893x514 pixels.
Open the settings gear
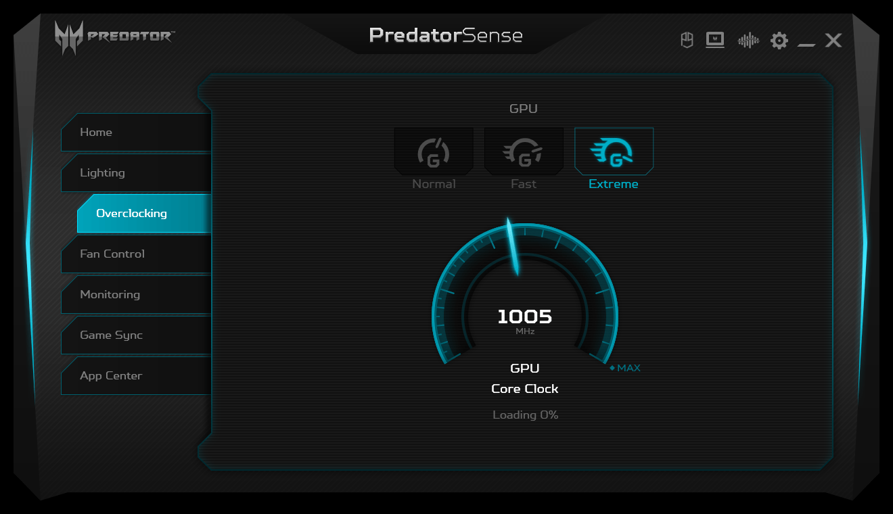pos(779,41)
